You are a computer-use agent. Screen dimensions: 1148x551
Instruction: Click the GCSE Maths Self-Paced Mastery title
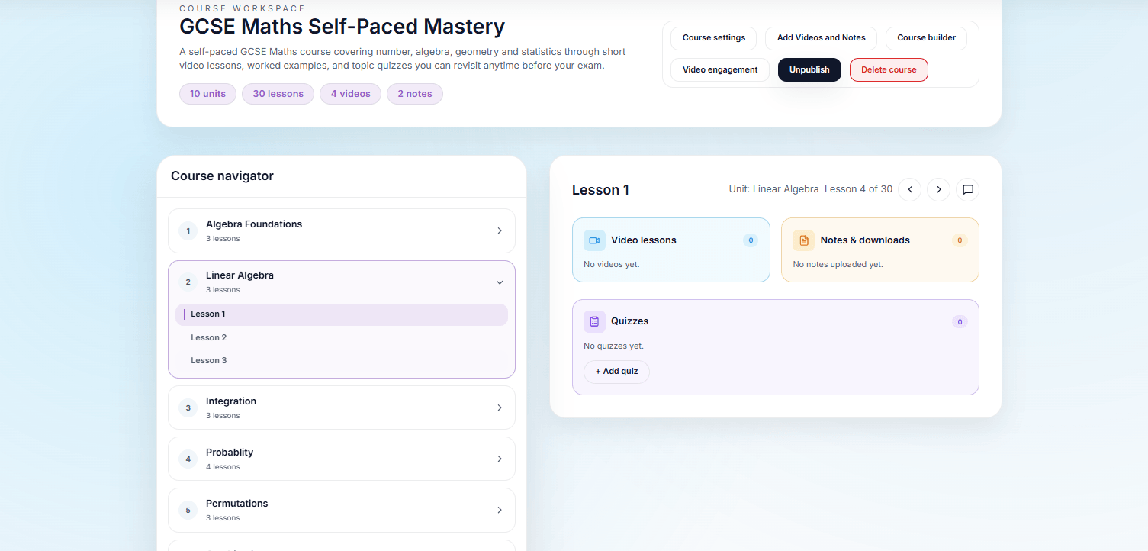point(342,27)
